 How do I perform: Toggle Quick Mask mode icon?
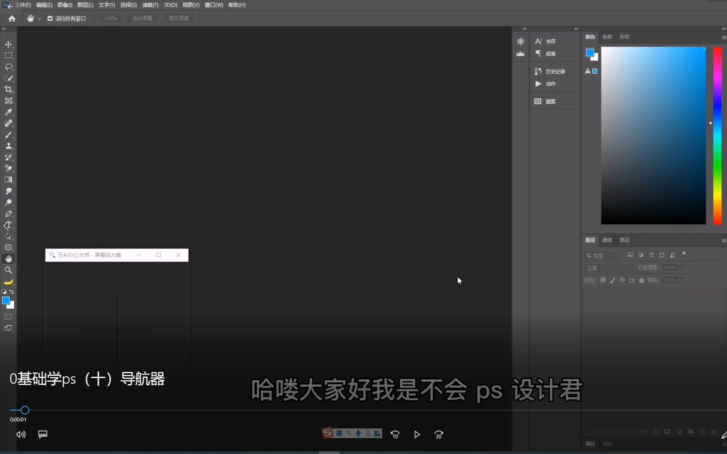coord(8,317)
